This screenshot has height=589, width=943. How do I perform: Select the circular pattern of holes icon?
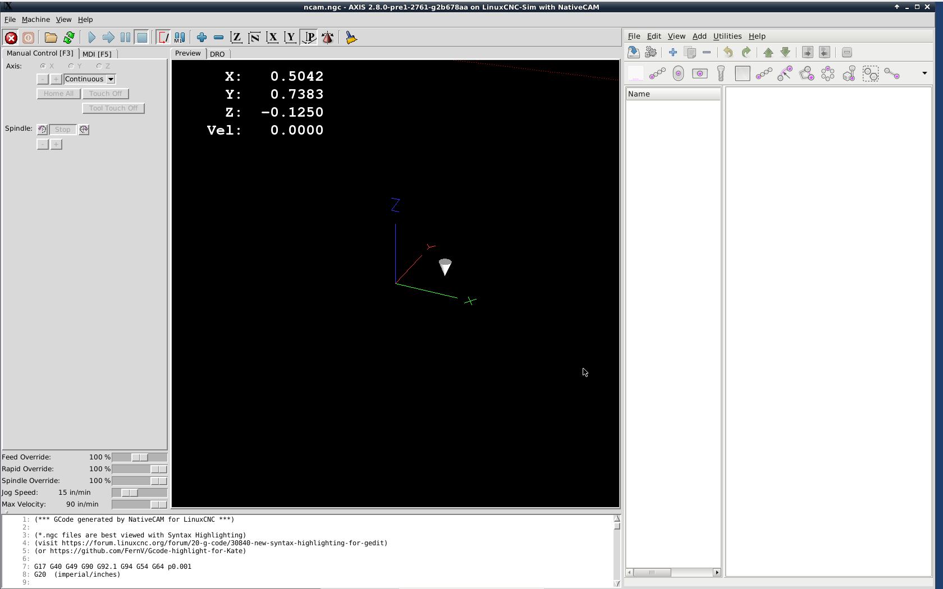[828, 73]
